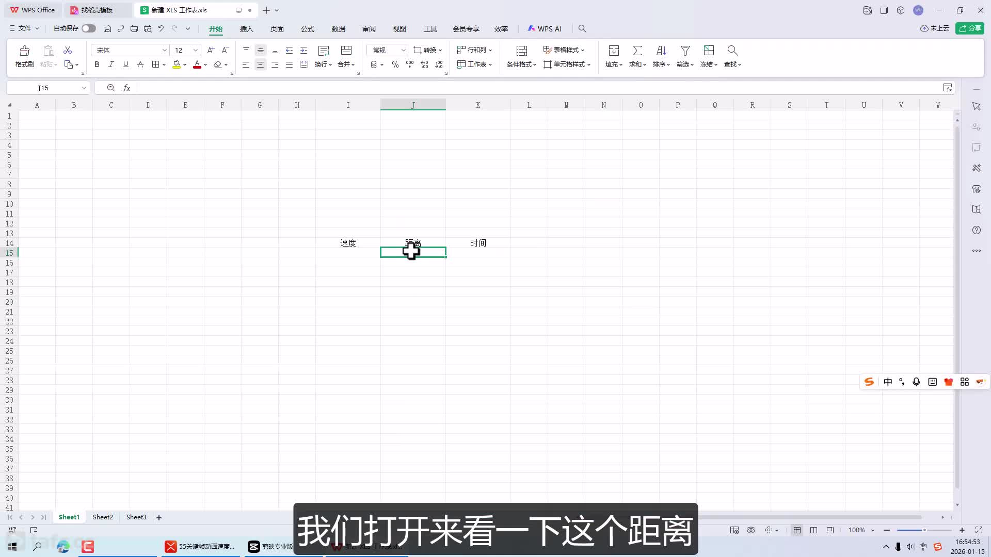Open the font name dropdown
This screenshot has width=991, height=557.
point(165,50)
